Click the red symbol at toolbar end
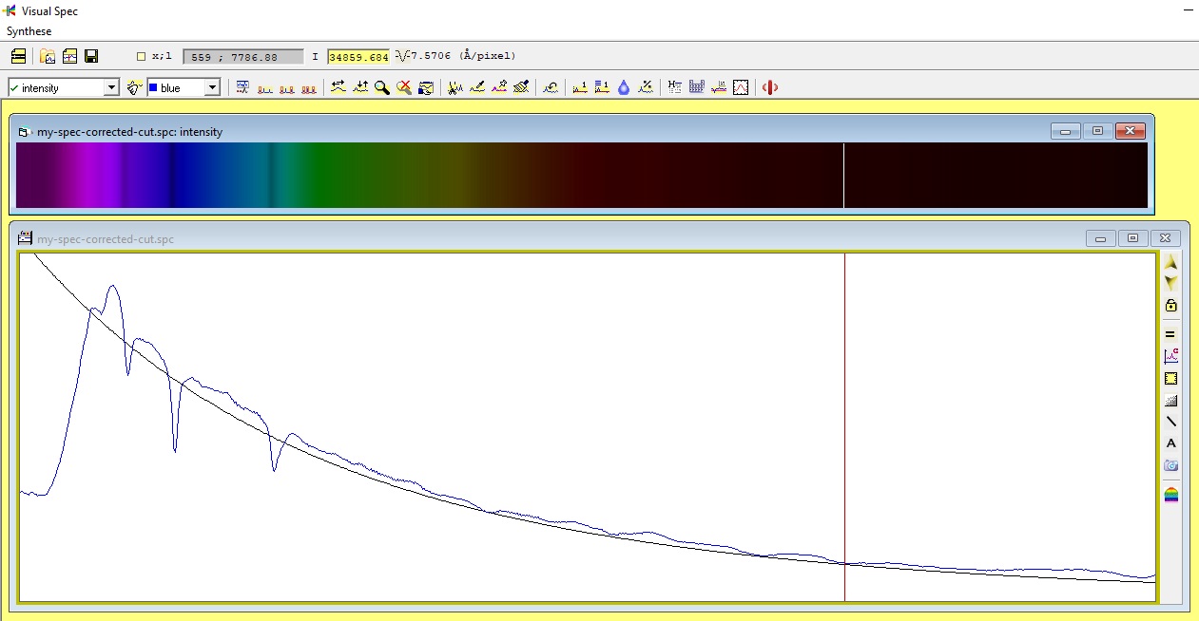 (x=770, y=87)
